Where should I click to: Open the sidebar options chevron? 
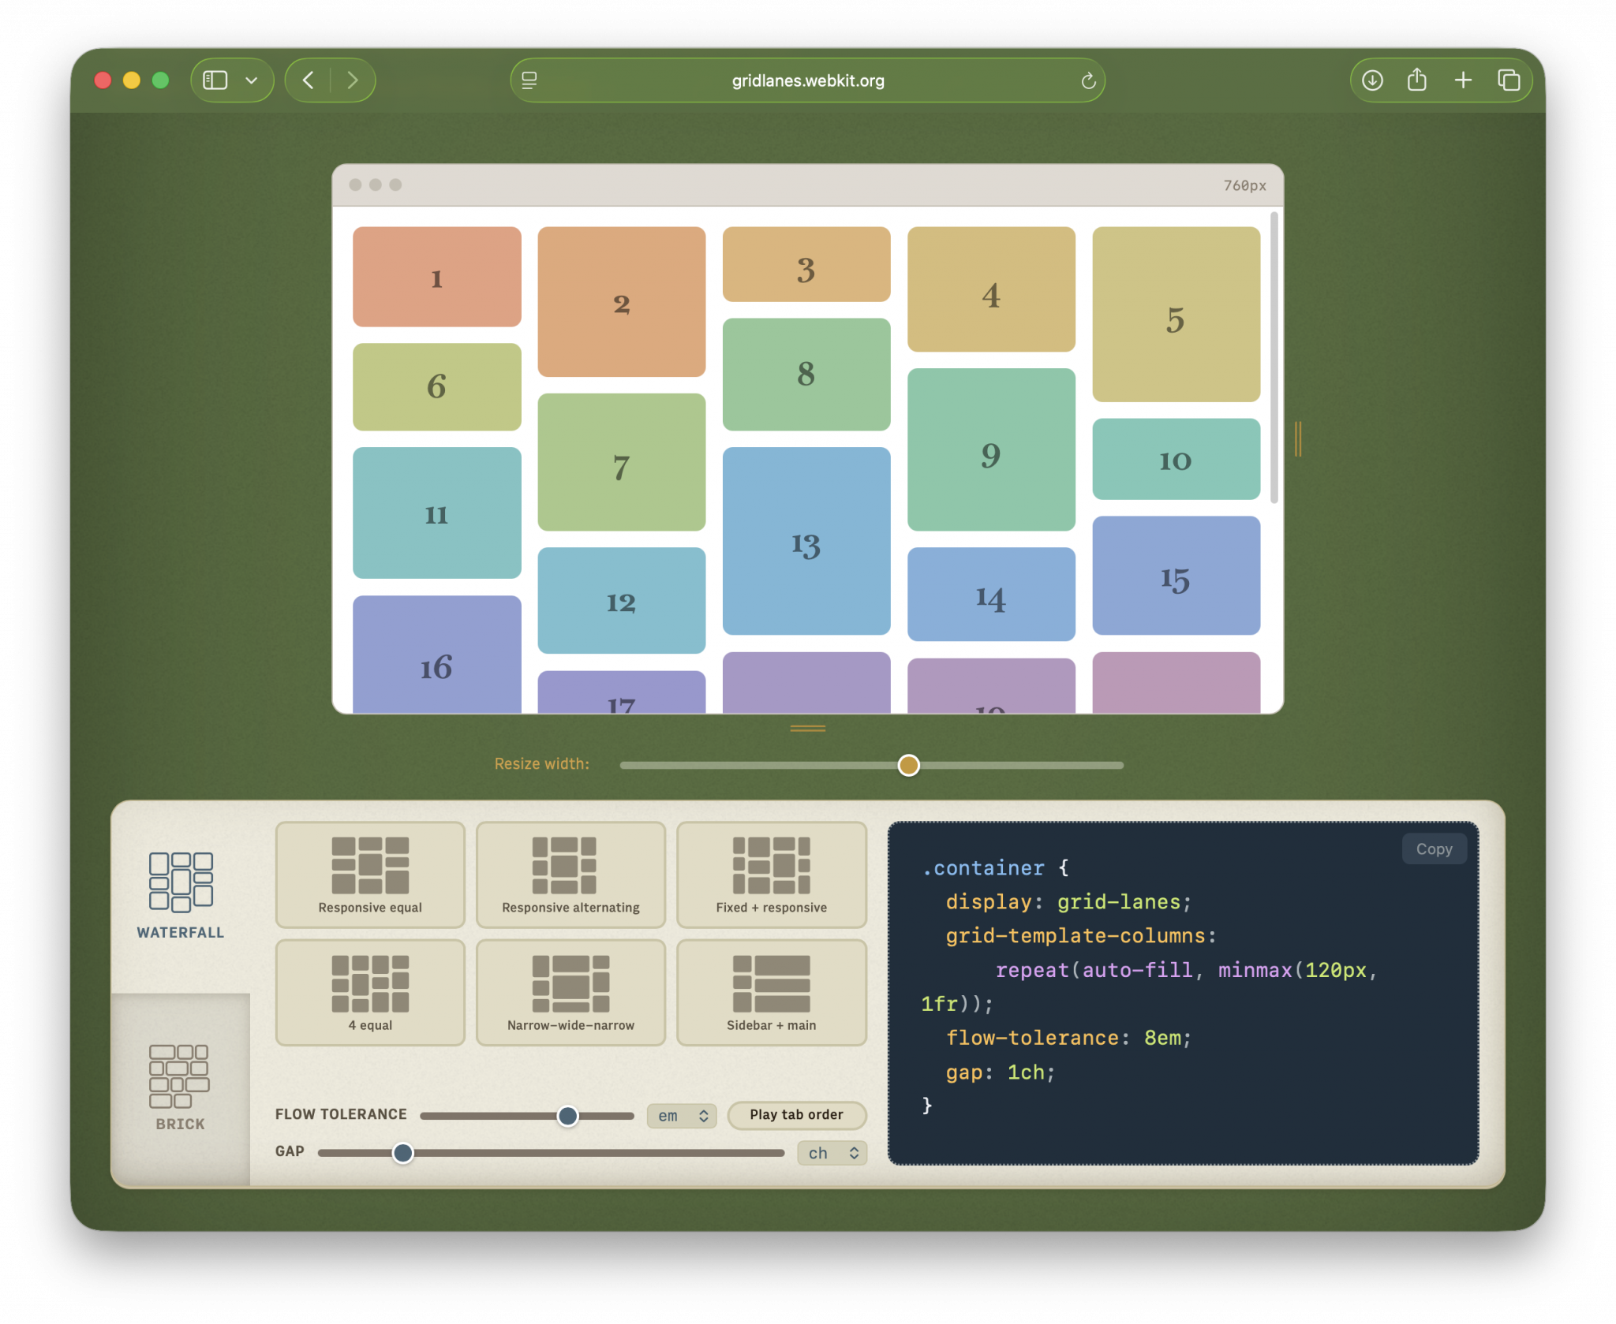252,80
